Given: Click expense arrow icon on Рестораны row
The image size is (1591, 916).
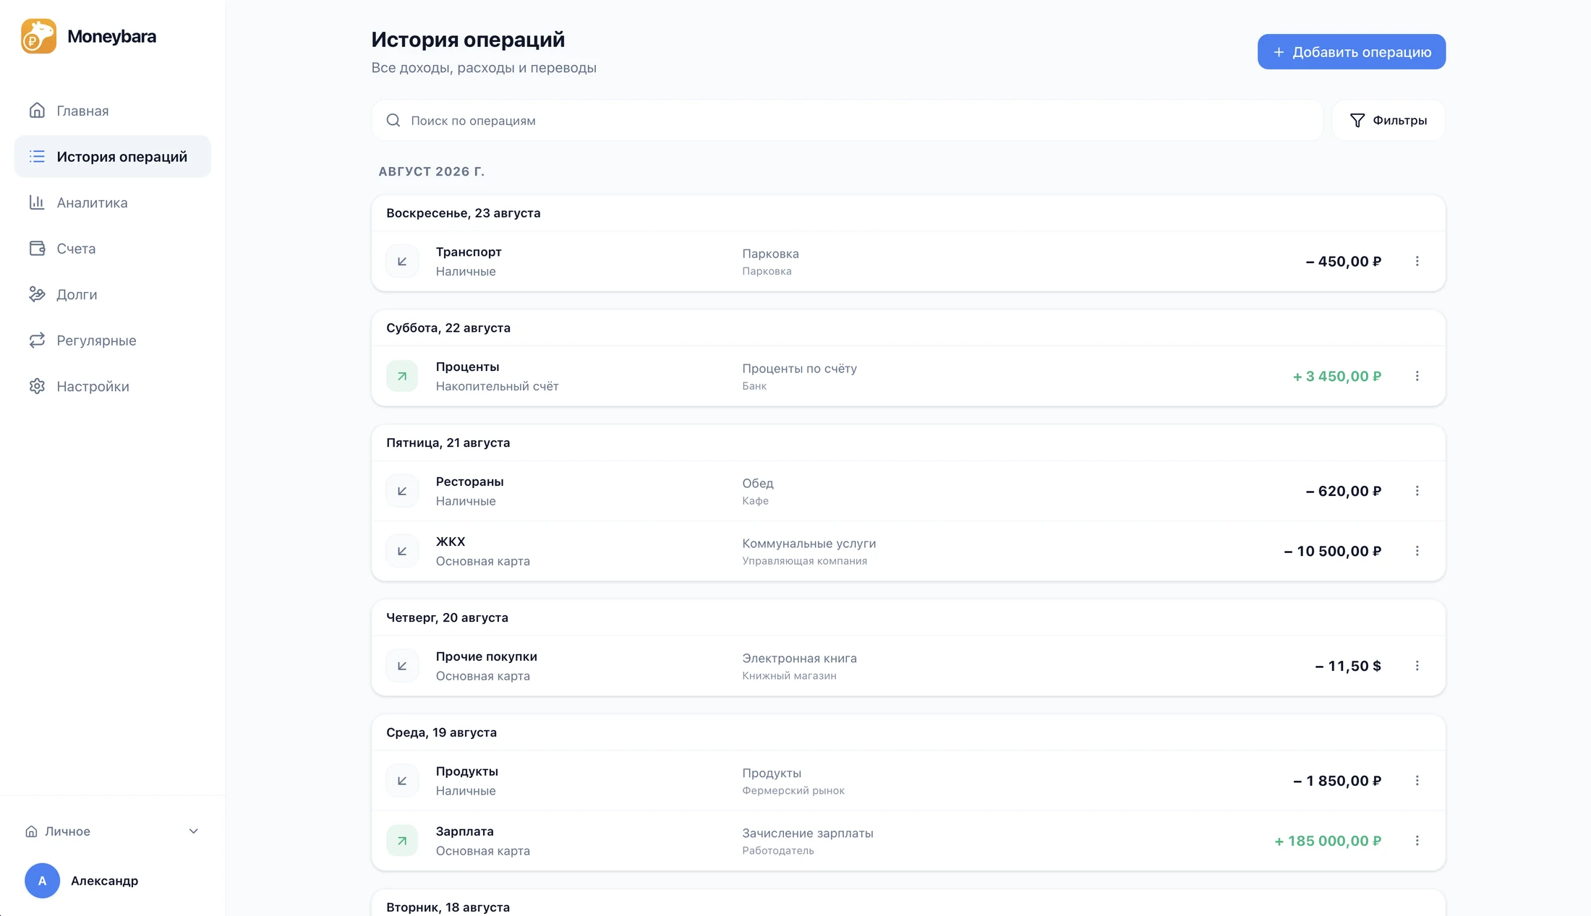Looking at the screenshot, I should (402, 491).
